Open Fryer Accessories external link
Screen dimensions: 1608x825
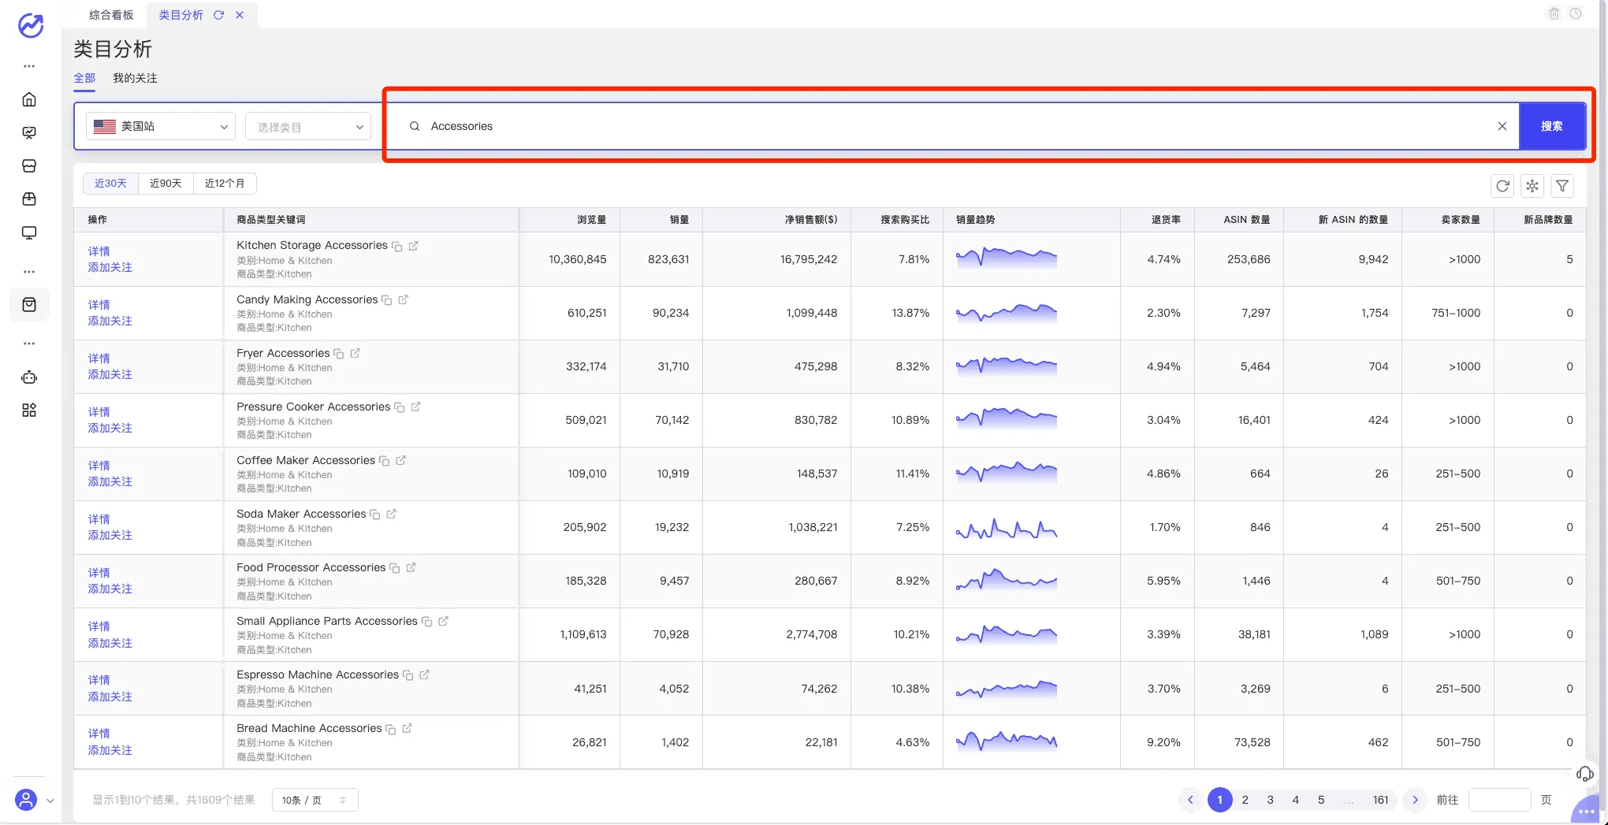[355, 353]
